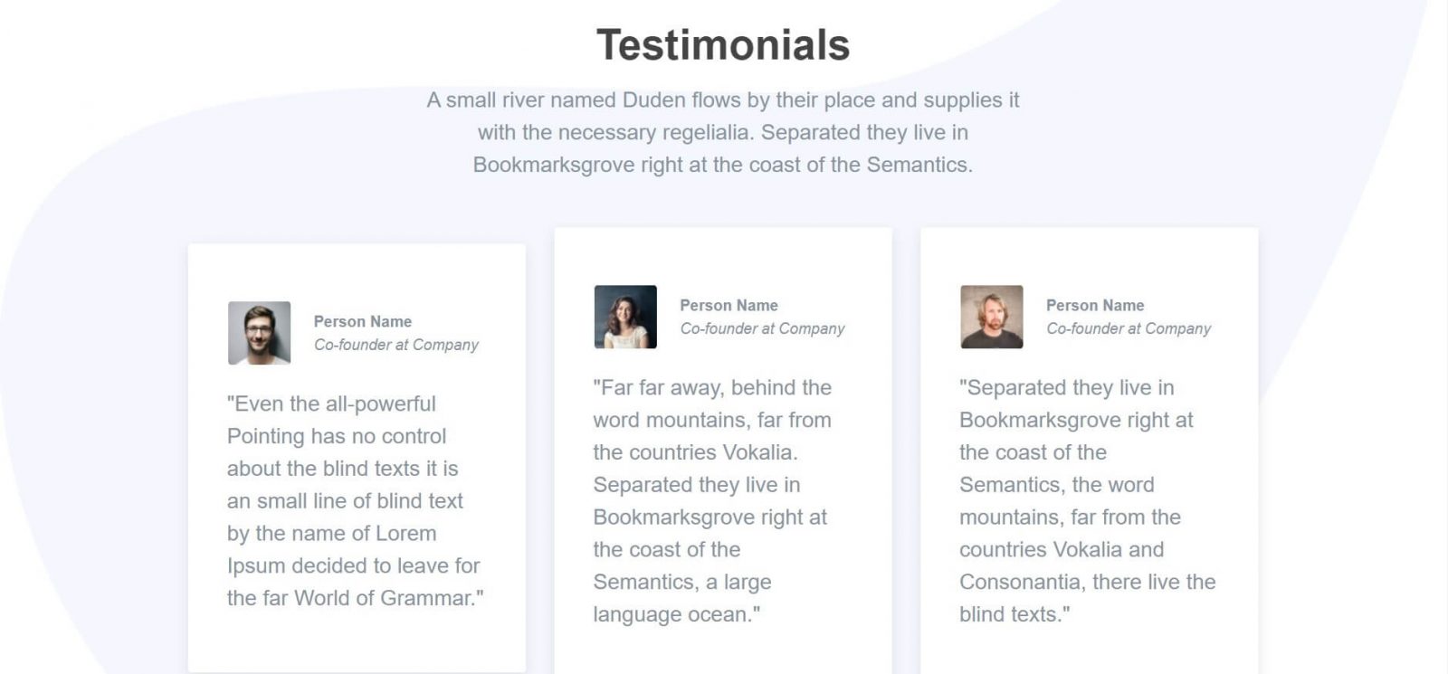This screenshot has height=674, width=1448.
Task: Click the Testimonials heading
Action: click(x=723, y=44)
